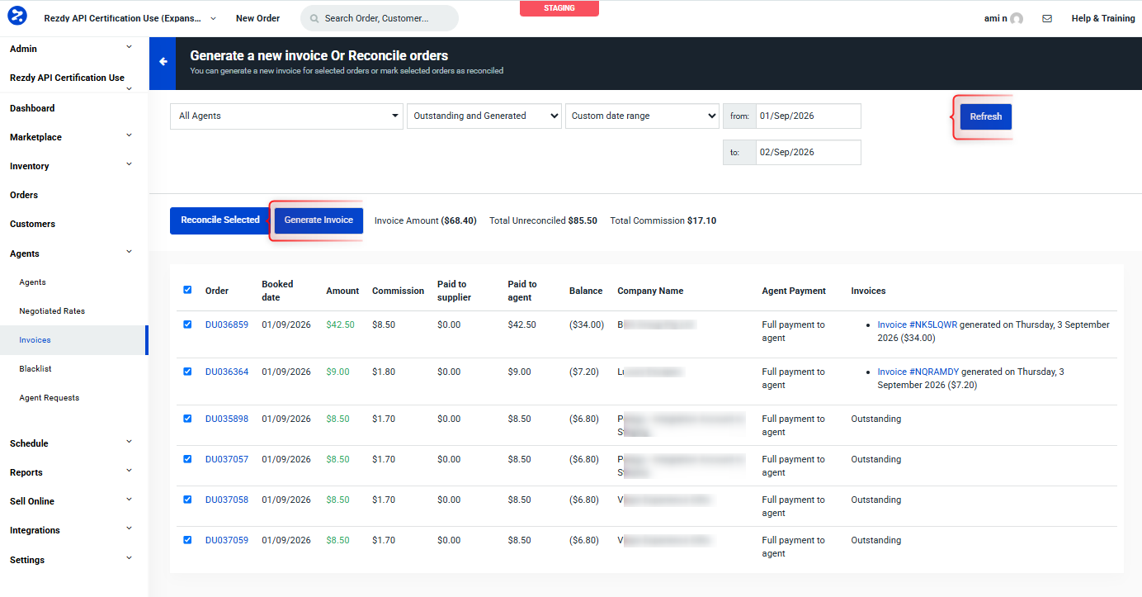Click New Order in the header
The height and width of the screenshot is (597, 1142).
(257, 18)
